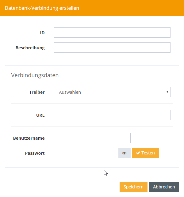The image size is (184, 197).
Task: Click the Datenbank-Verbindung erstellen dialog title
Action: [x=42, y=8]
